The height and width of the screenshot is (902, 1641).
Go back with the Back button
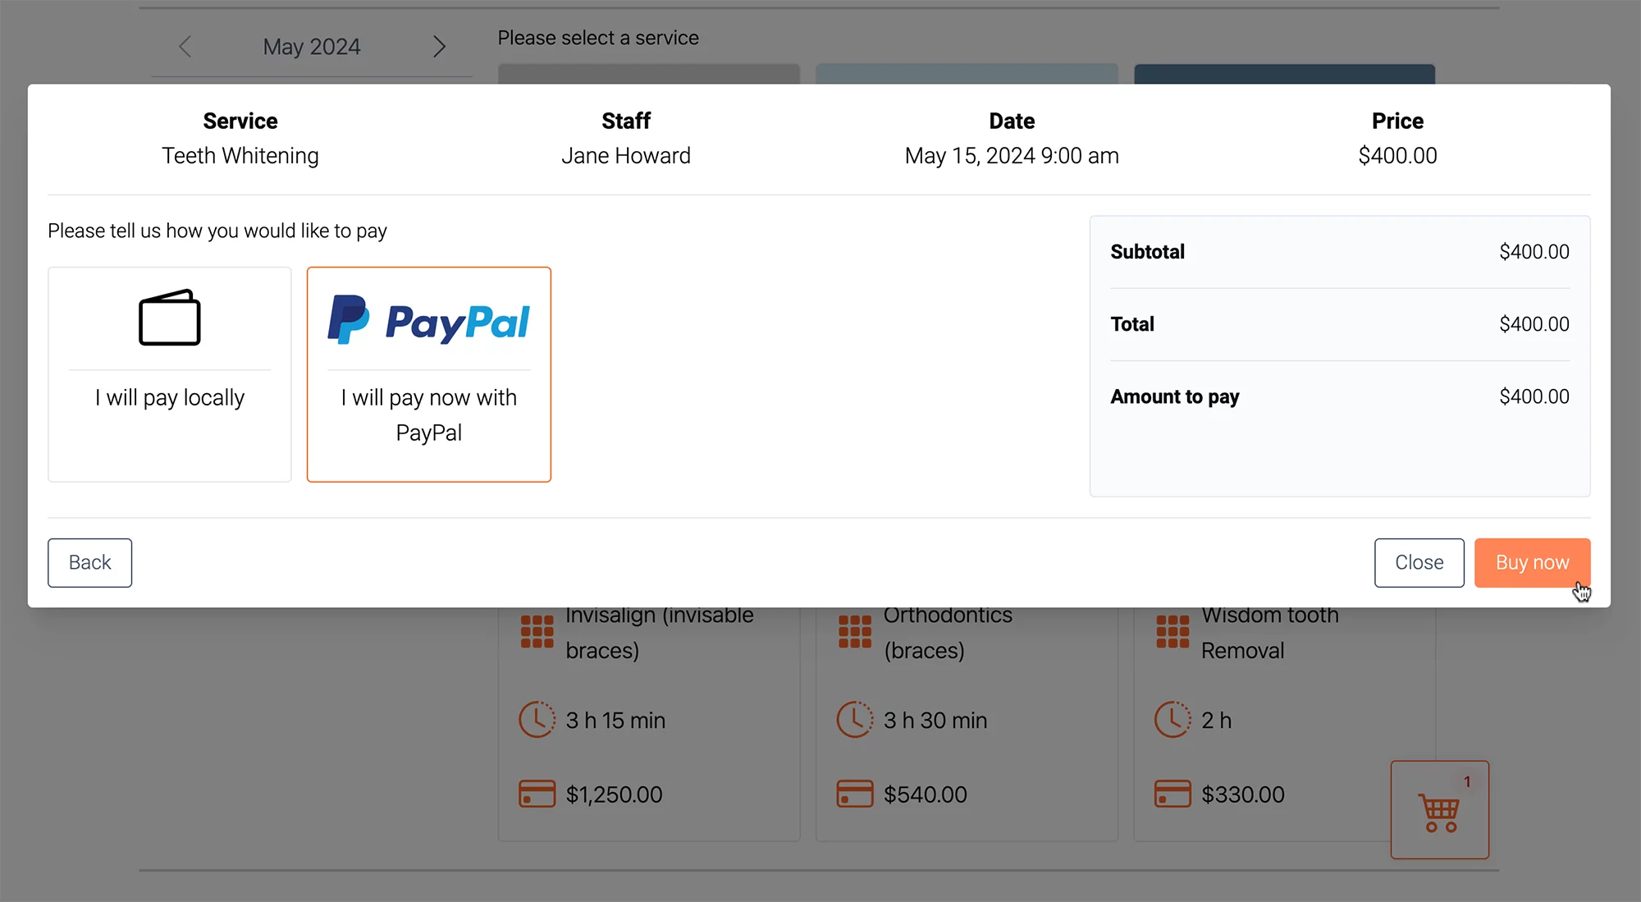(89, 562)
